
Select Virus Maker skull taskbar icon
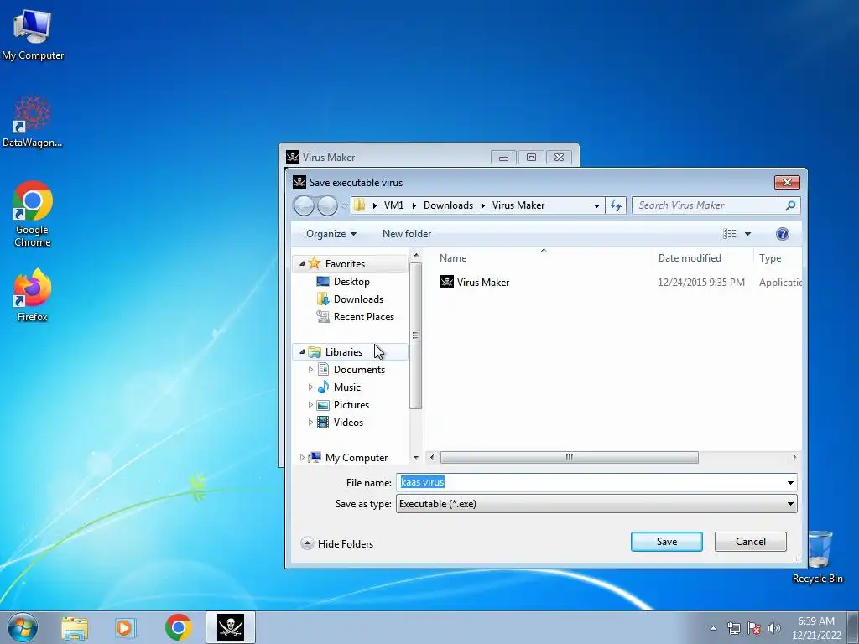[x=230, y=627]
